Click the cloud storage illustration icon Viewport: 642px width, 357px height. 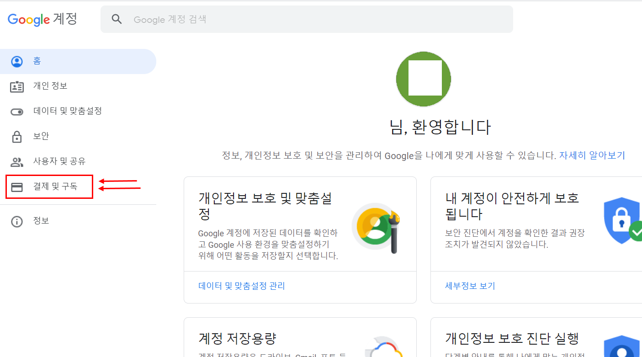384,347
